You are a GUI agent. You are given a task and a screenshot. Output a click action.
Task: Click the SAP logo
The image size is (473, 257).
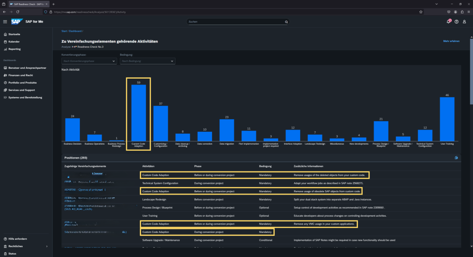pyautogui.click(x=17, y=21)
